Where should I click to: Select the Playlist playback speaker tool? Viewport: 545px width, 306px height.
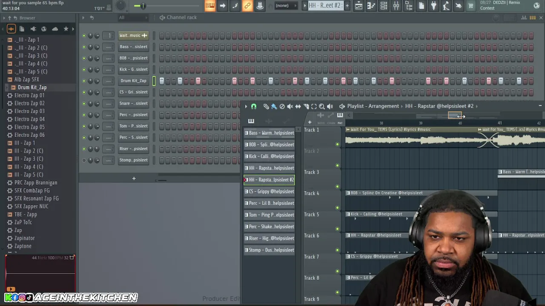click(330, 106)
